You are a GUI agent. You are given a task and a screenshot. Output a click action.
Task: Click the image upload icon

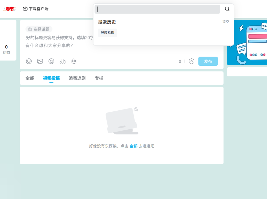click(40, 61)
